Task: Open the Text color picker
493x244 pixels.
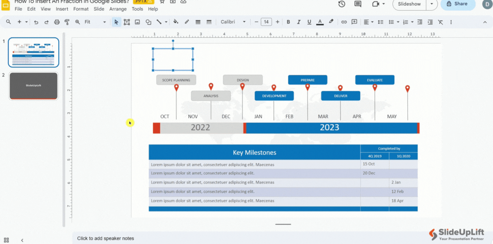Action: 320,22
